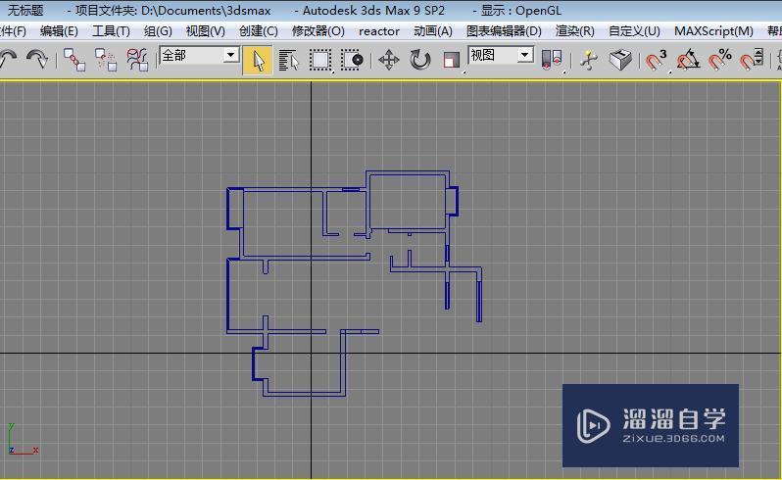Open the 组(G) menu
Image resolution: width=782 pixels, height=480 pixels.
click(x=158, y=31)
